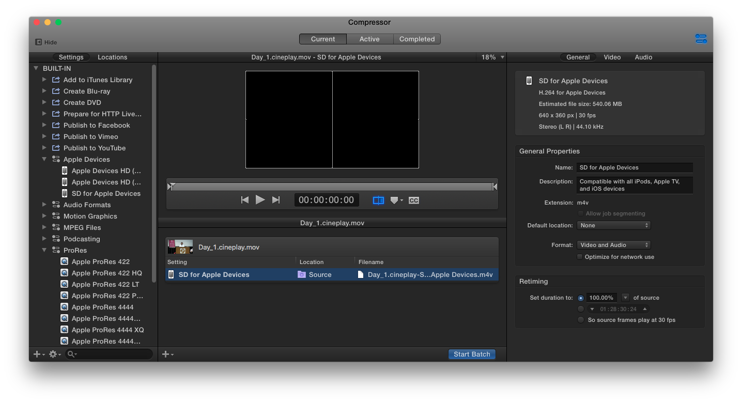This screenshot has height=403, width=742.
Task: Click Add to iTunes Library share icon
Action: 56,80
